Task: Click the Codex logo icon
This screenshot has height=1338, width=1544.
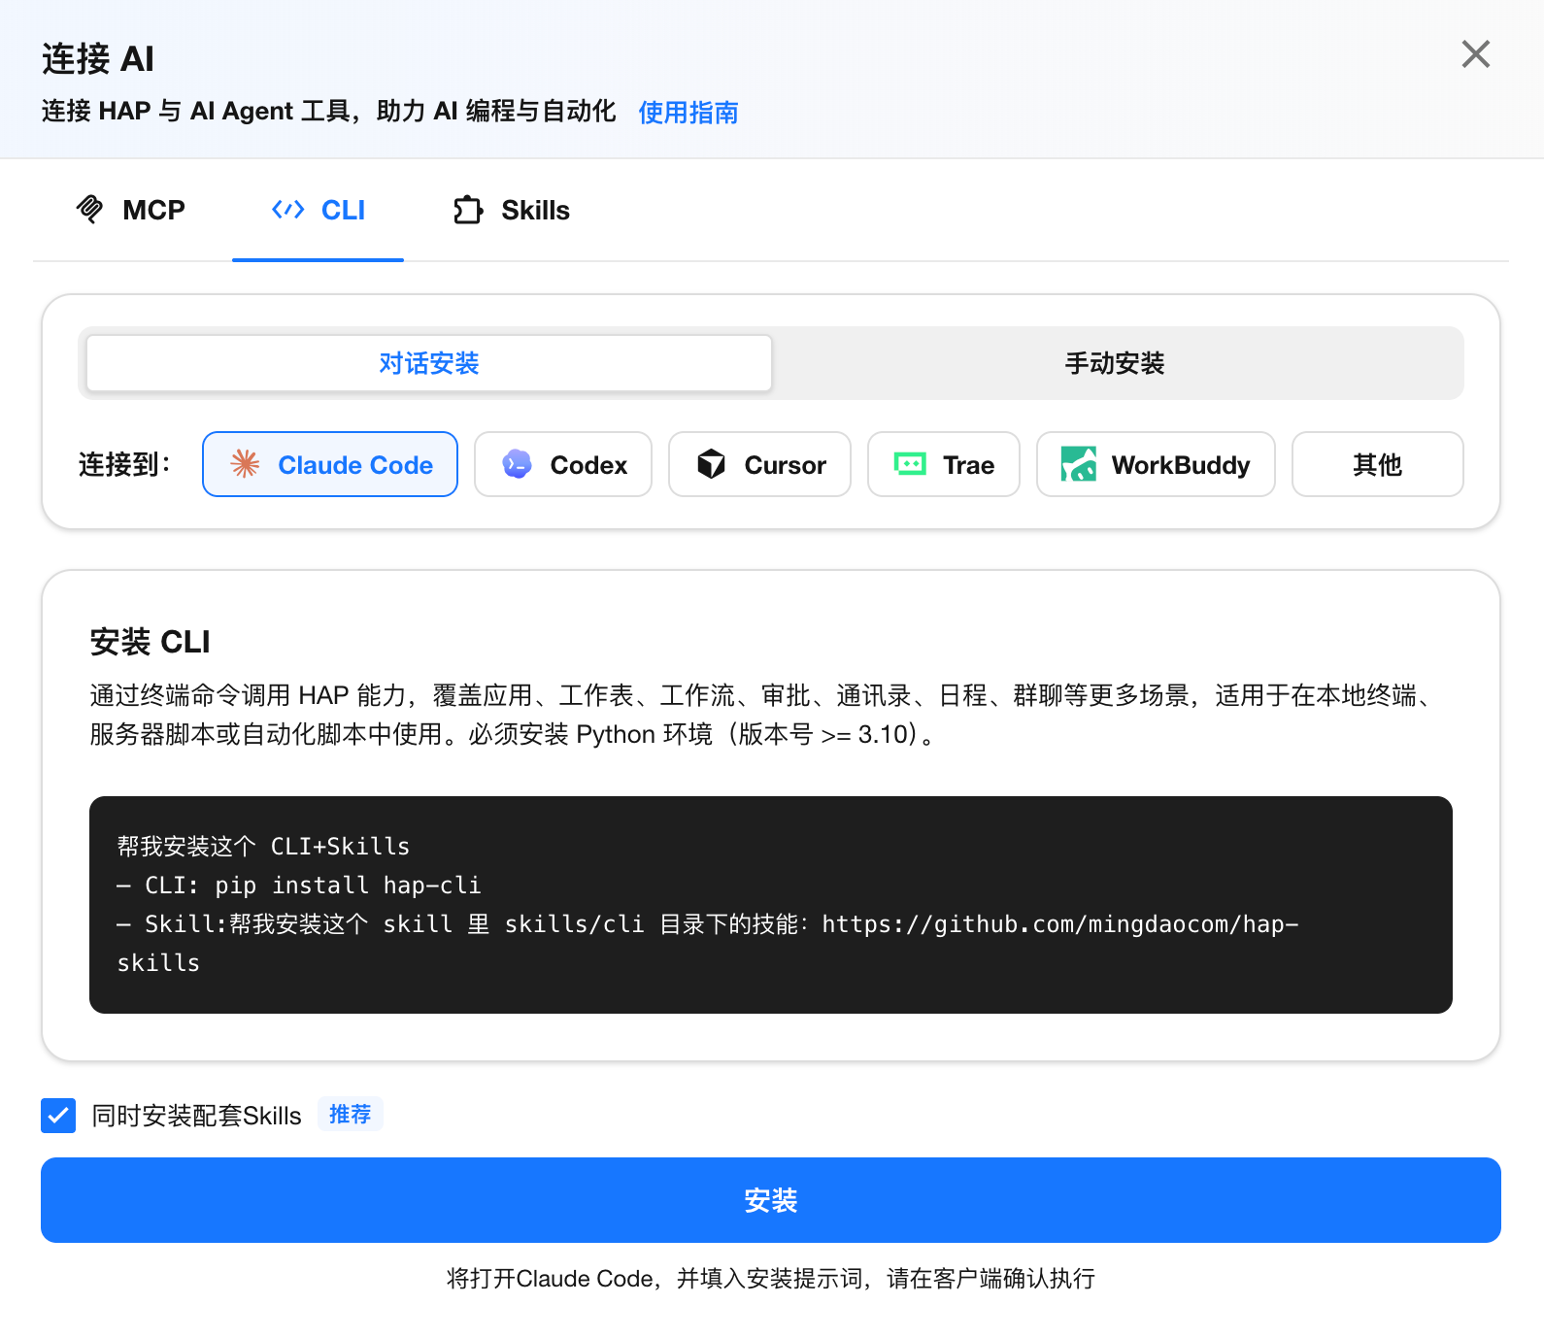Action: [x=517, y=464]
